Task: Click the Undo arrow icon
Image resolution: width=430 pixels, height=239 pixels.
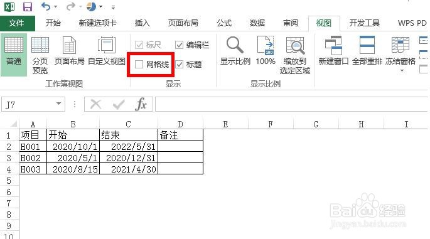Action: [46, 6]
